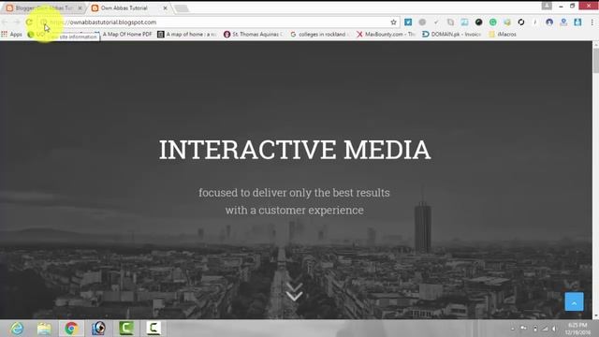
Task: Click the gray checkmark extension icon
Action: 436,22
